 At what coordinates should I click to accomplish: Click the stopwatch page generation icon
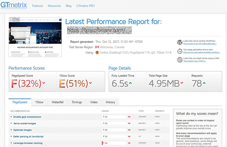[x=180, y=51]
